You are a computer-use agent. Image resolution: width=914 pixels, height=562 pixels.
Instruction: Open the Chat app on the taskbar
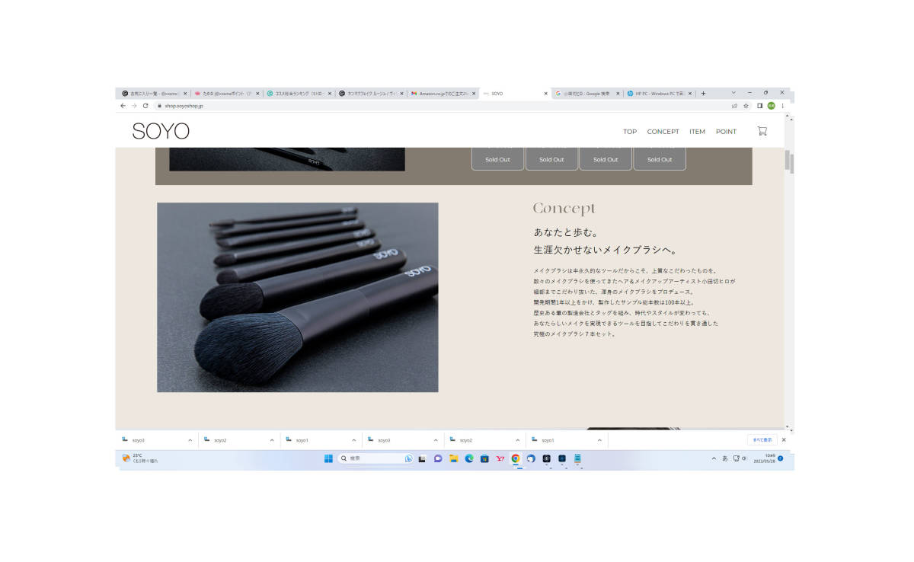[438, 458]
